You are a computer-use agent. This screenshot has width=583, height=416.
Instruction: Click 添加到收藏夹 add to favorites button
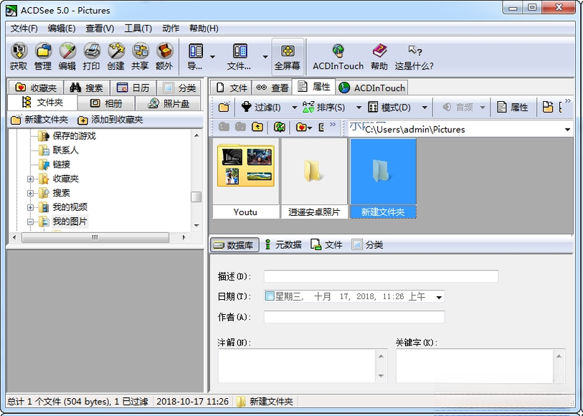click(110, 120)
